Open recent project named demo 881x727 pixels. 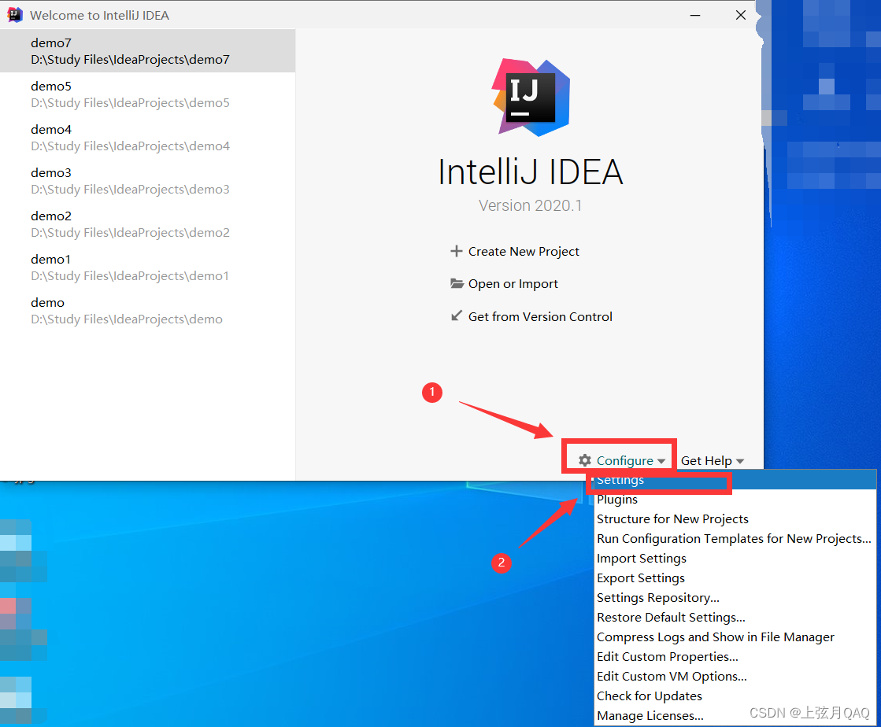pos(147,310)
